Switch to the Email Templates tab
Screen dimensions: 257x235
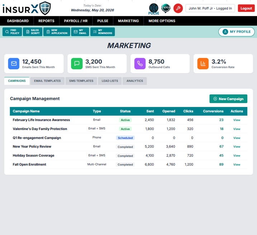pyautogui.click(x=47, y=81)
